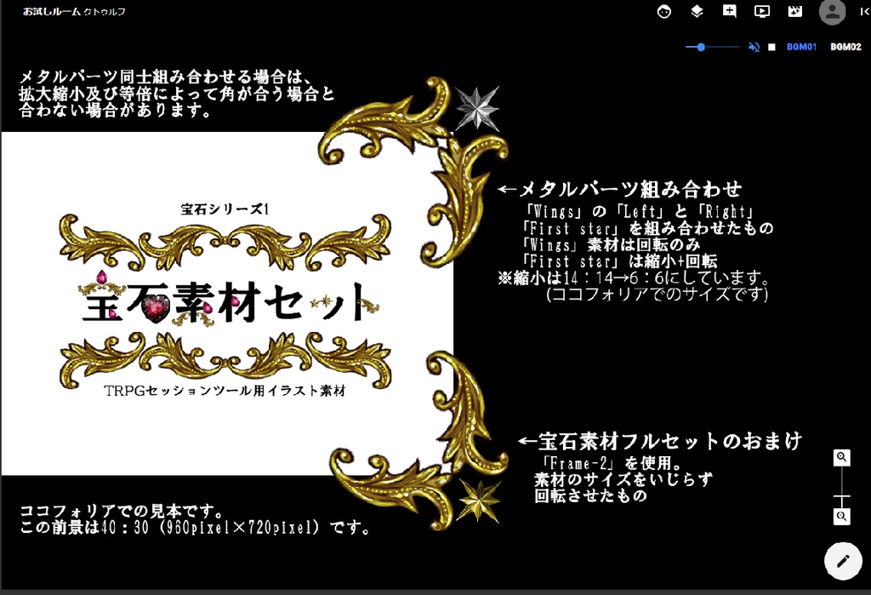Open the foreground layers panel icon
This screenshot has width=871, height=595.
(x=697, y=12)
